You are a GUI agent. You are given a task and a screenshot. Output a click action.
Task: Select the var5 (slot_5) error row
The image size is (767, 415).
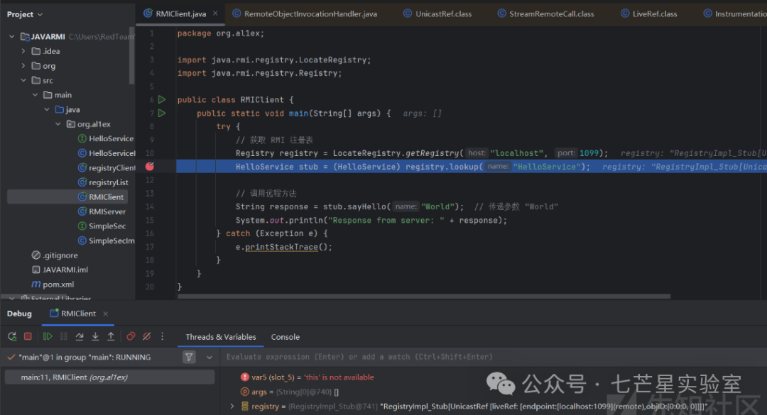tap(308, 377)
